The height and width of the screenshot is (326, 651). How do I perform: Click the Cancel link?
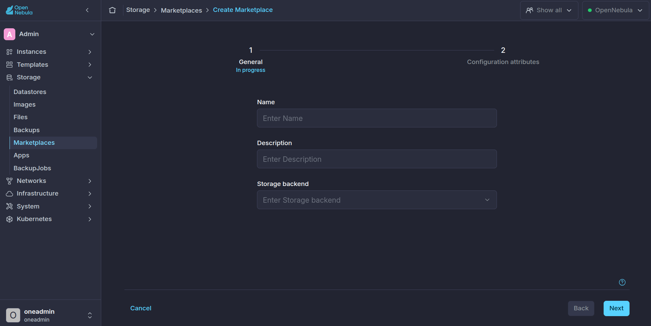click(x=141, y=308)
